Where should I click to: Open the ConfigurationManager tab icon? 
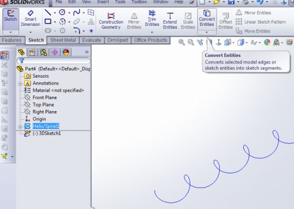pos(43,52)
